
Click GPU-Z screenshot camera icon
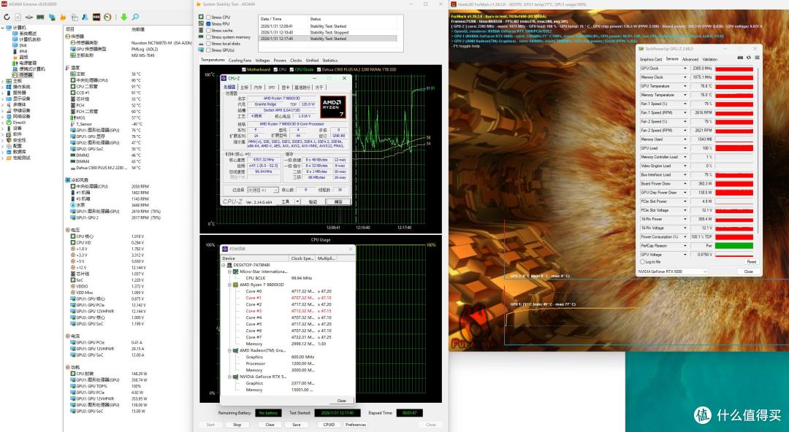click(x=739, y=58)
